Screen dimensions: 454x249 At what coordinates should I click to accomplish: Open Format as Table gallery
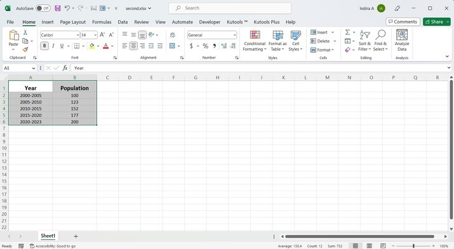(x=277, y=41)
